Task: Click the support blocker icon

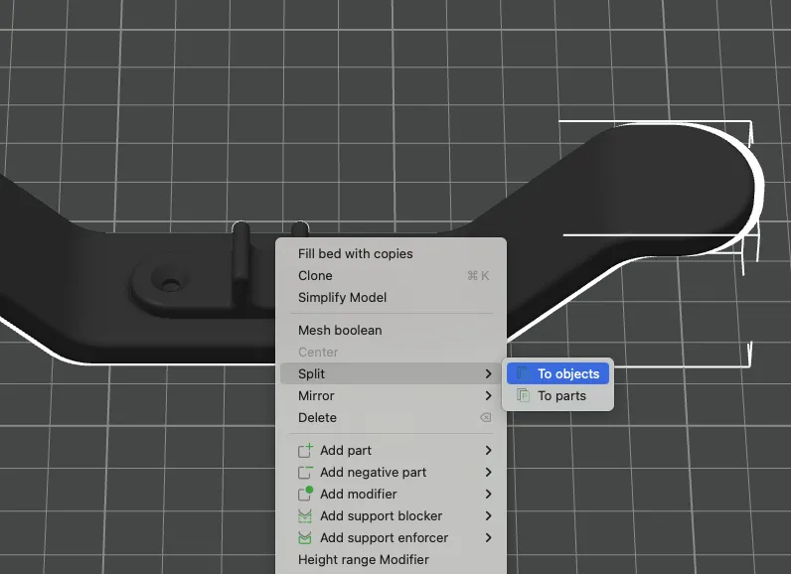Action: pos(305,516)
